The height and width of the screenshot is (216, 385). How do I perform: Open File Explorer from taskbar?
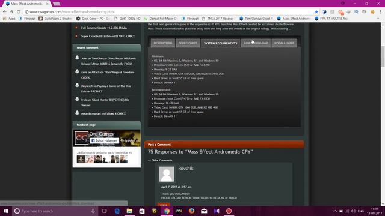click(129, 211)
